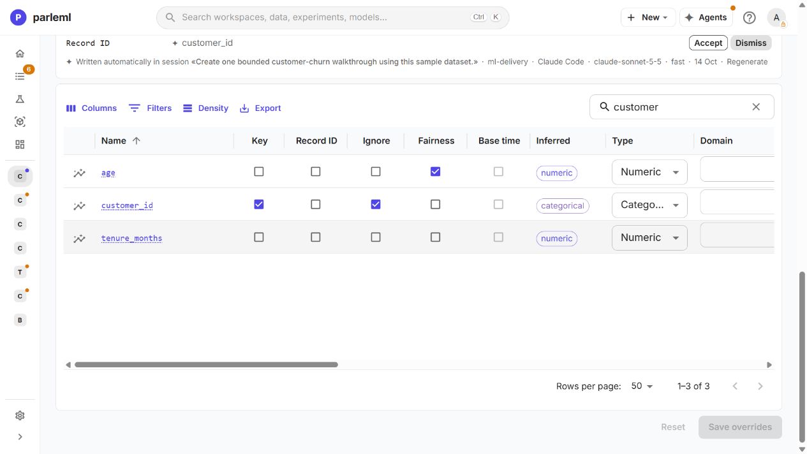Click the search magnifier in top bar

[170, 17]
